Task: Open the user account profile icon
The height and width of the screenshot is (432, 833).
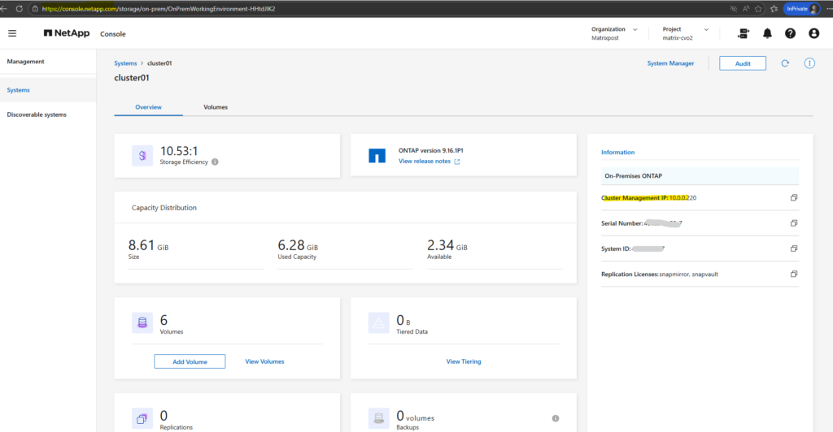Action: [813, 33]
